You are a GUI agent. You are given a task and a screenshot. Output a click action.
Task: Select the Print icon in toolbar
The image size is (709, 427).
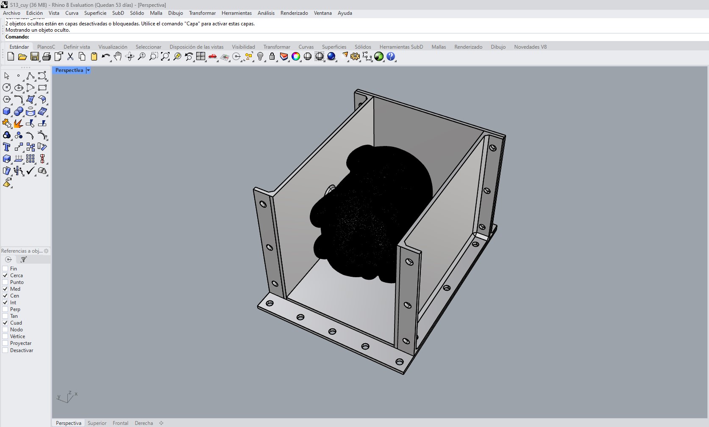tap(47, 56)
